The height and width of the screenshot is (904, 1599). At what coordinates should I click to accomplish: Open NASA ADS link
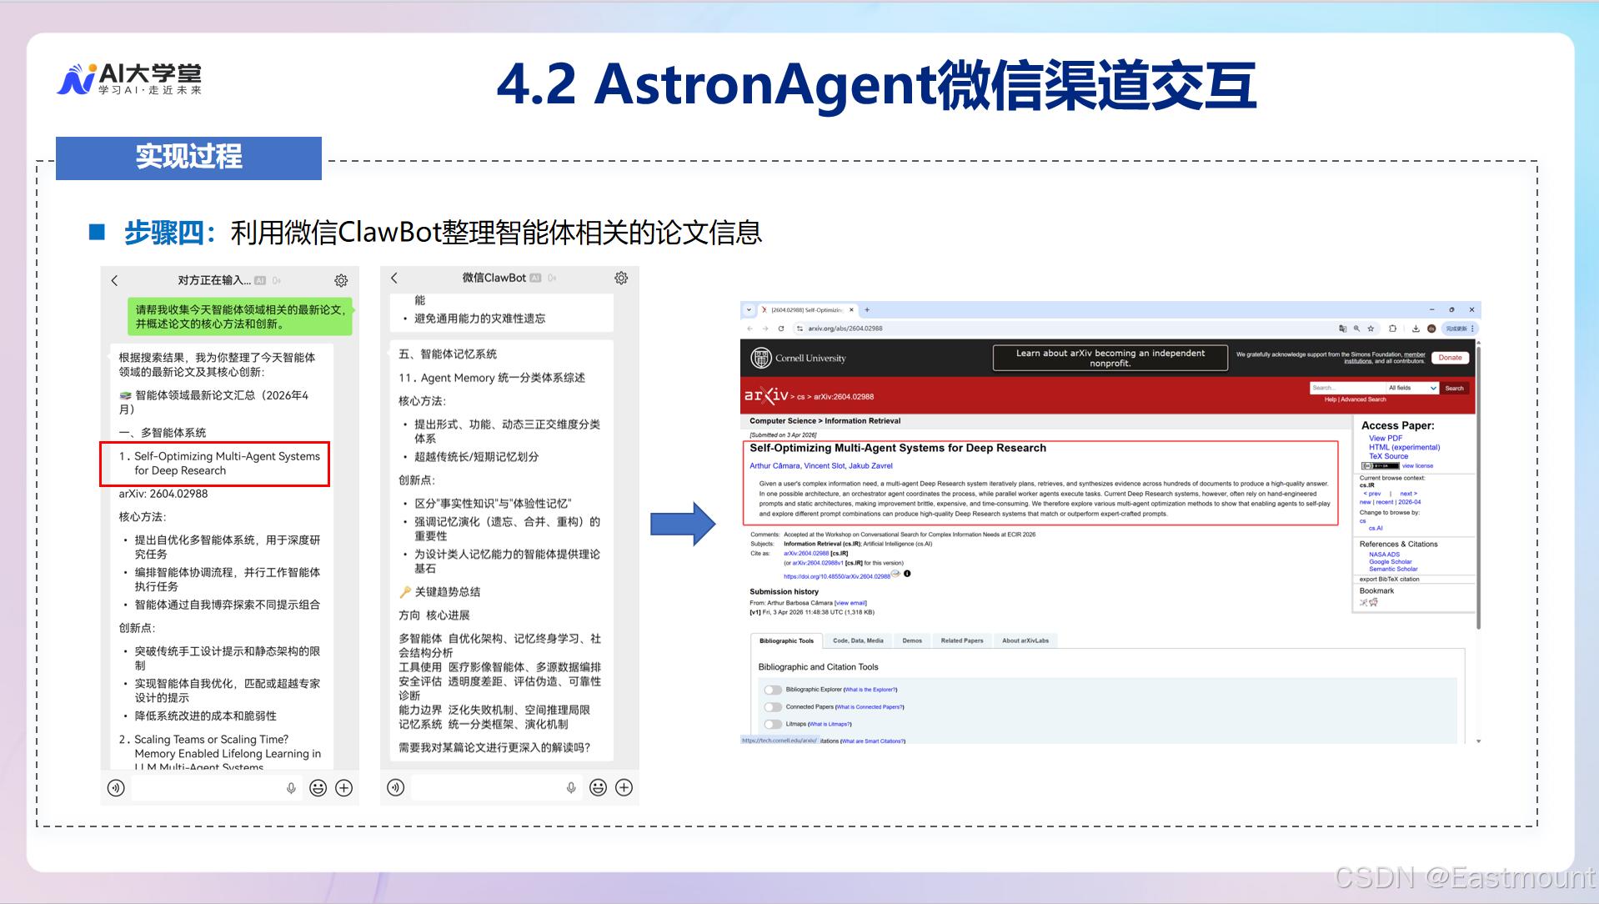1384,555
